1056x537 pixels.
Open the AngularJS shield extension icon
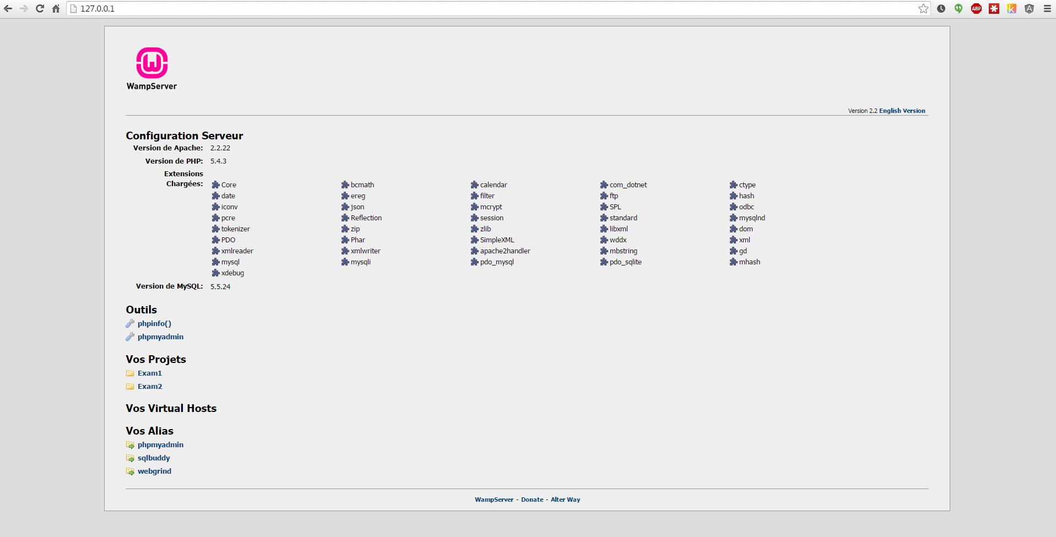click(x=1030, y=9)
